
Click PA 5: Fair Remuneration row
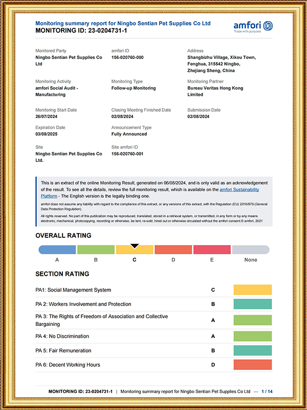[x=154, y=351]
